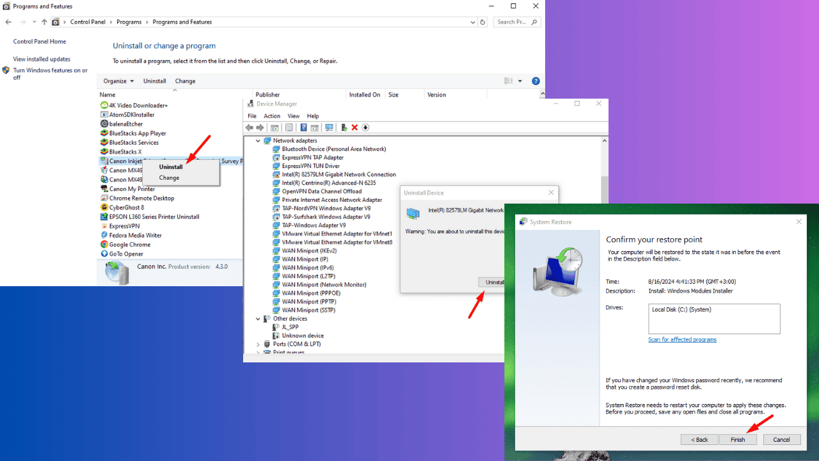
Task: Click Device Manager forward arrow icon
Action: pos(260,127)
